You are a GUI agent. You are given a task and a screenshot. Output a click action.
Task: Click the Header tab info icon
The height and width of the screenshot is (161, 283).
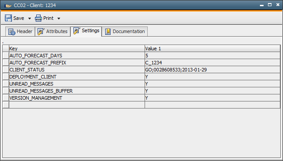(12, 32)
